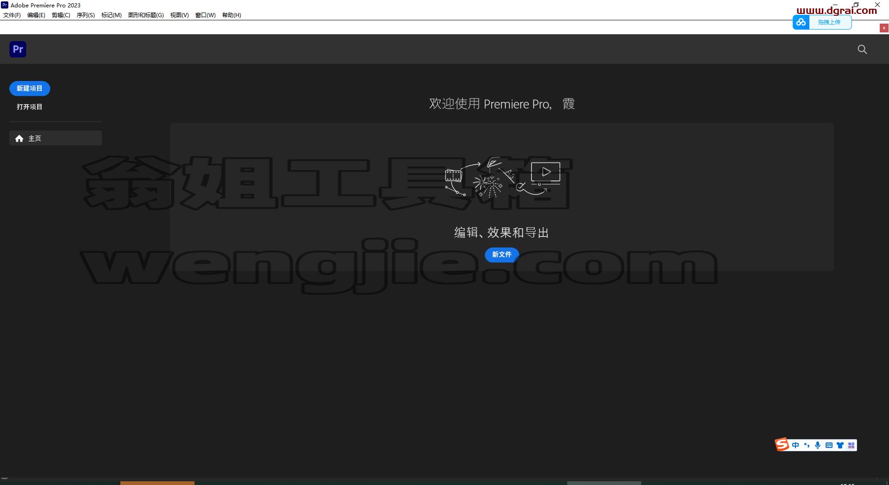The image size is (889, 485).
Task: Click the title bar Pr application icon
Action: [x=5, y=5]
